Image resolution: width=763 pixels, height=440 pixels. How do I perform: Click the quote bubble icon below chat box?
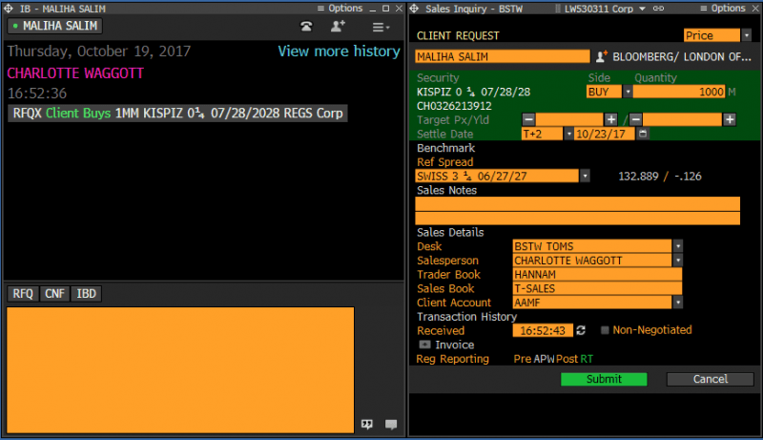pyautogui.click(x=367, y=425)
